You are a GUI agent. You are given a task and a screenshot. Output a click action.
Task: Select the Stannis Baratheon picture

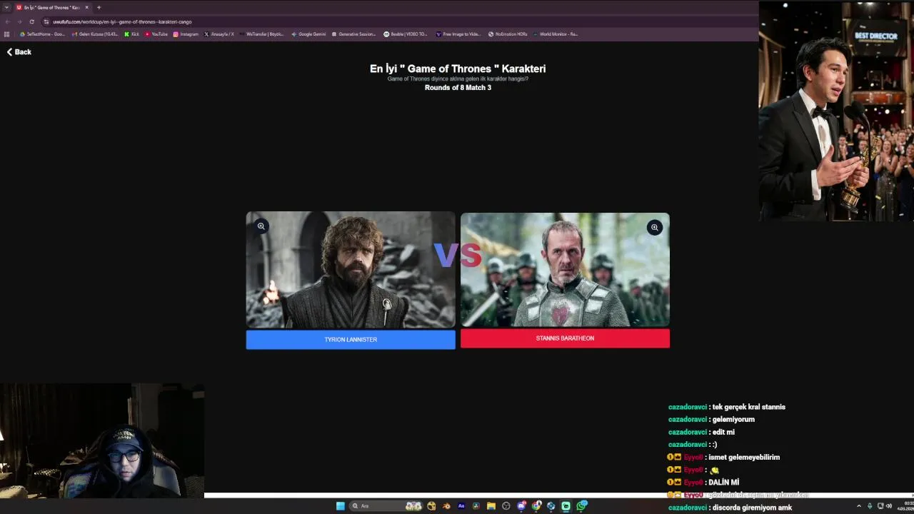tap(565, 270)
